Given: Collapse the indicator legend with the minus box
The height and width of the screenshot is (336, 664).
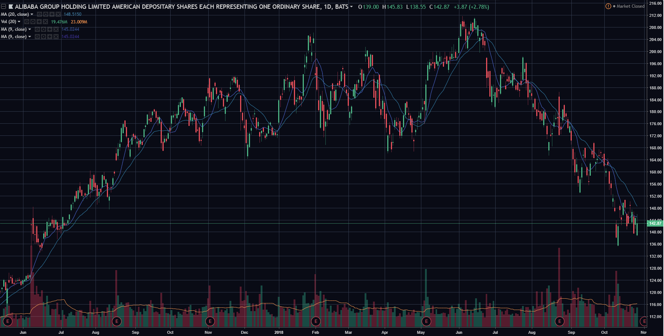Looking at the screenshot, I should pyautogui.click(x=3, y=7).
